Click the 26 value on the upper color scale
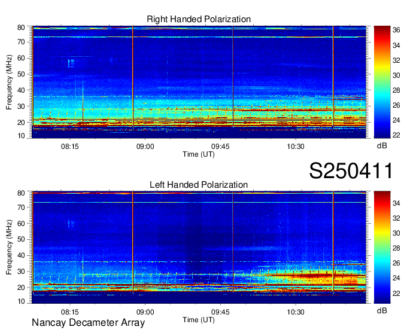 pos(396,105)
